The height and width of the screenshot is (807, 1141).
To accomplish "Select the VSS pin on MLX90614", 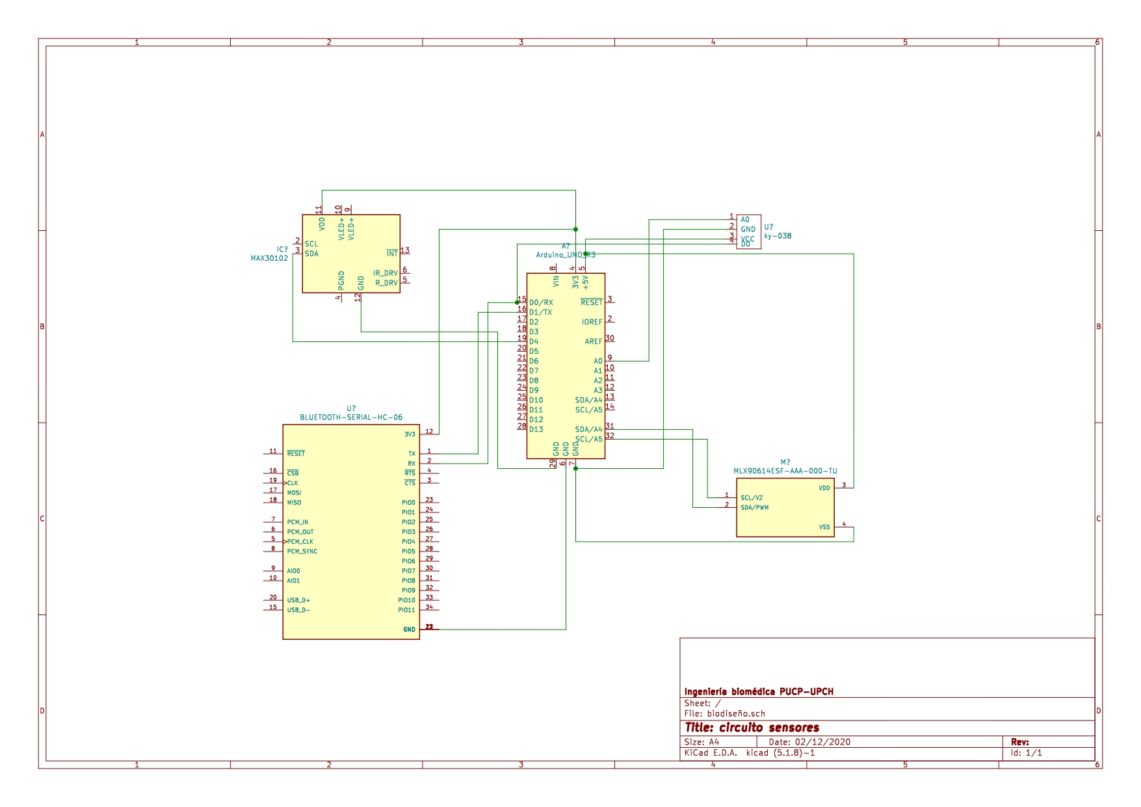I will pyautogui.click(x=824, y=527).
